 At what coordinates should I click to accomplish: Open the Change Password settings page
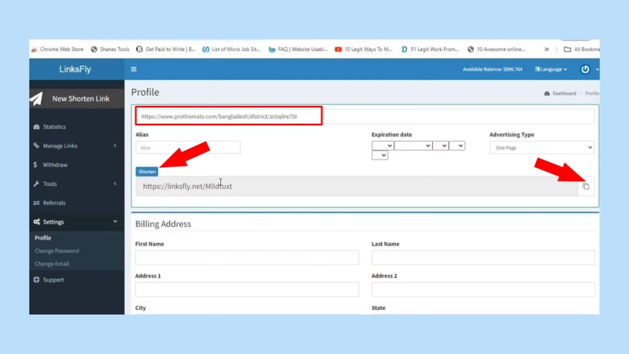[57, 251]
